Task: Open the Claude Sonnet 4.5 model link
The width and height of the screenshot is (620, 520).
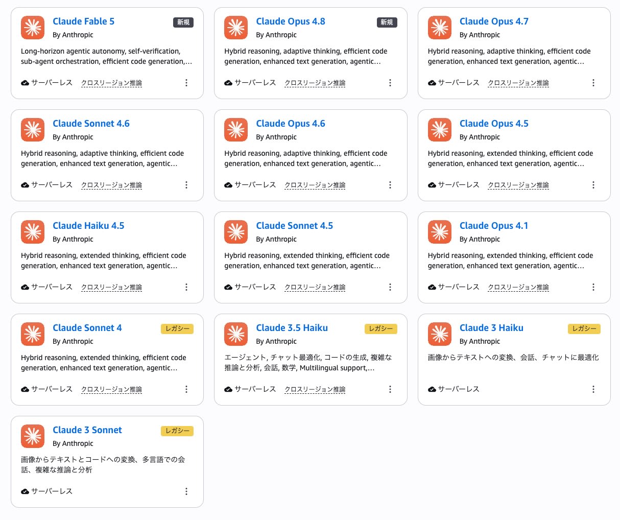Action: (295, 226)
